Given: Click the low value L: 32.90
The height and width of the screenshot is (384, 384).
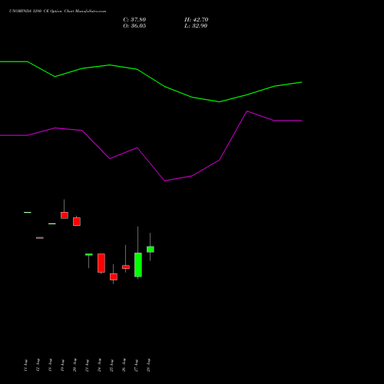Looking at the screenshot, I should [x=196, y=26].
